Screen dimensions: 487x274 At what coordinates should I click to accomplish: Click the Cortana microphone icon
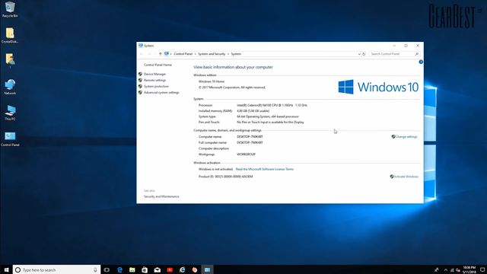[x=95, y=270]
